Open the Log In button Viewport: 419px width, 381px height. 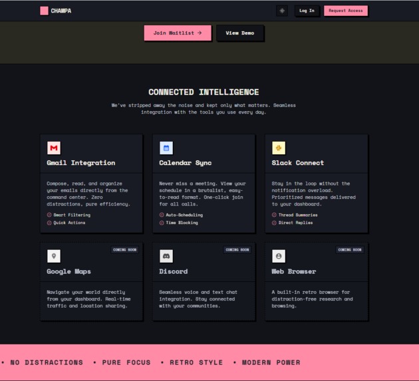307,11
